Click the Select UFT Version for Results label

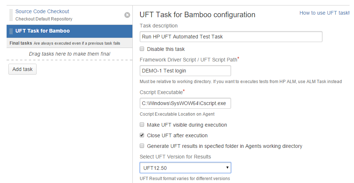175,157
